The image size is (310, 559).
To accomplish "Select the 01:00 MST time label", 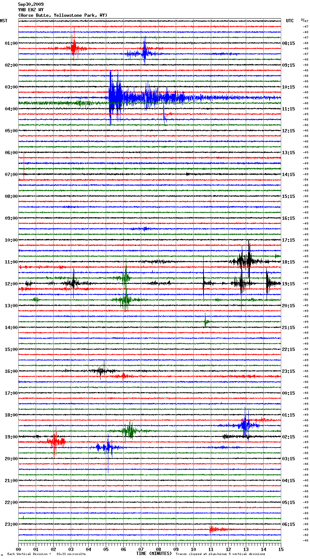I will click(11, 43).
